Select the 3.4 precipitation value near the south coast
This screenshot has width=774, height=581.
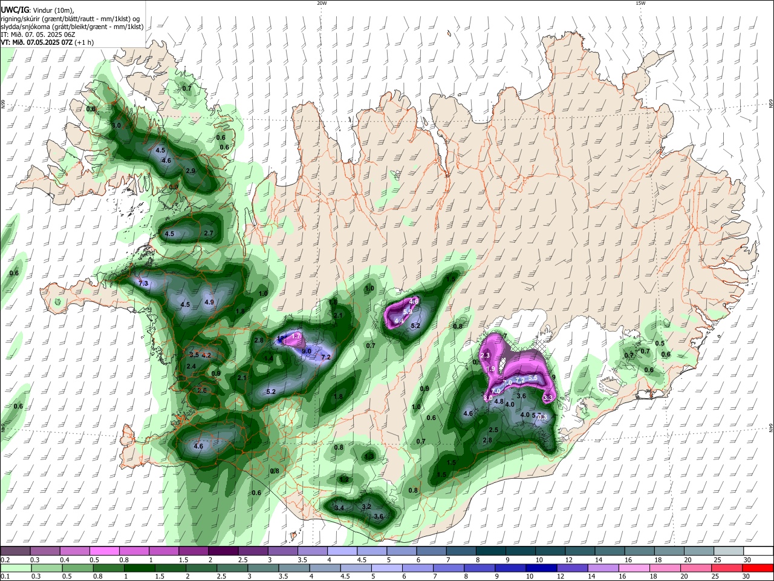click(x=339, y=508)
